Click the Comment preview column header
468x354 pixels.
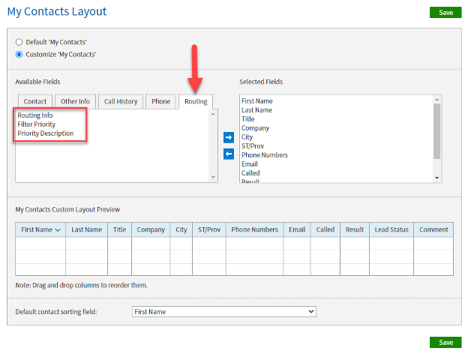[433, 229]
